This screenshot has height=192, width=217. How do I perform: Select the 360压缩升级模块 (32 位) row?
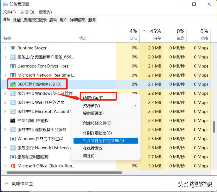[x=106, y=84]
